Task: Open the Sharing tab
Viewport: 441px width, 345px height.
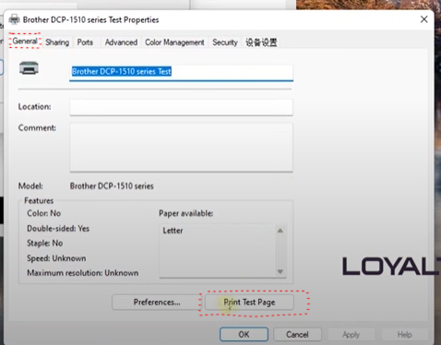Action: point(57,42)
